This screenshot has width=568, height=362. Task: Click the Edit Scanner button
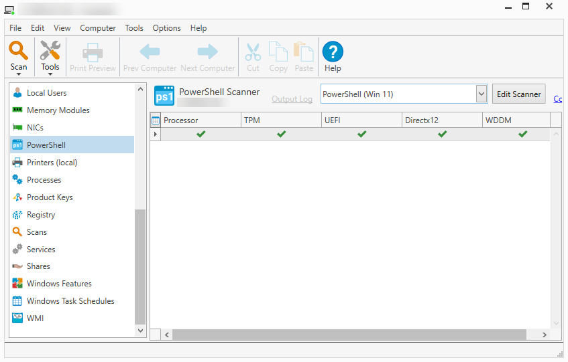519,94
